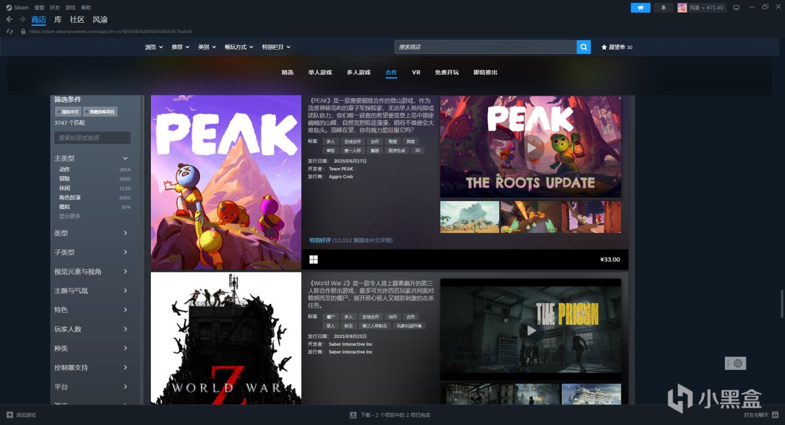Click the add game plus icon

(9, 415)
